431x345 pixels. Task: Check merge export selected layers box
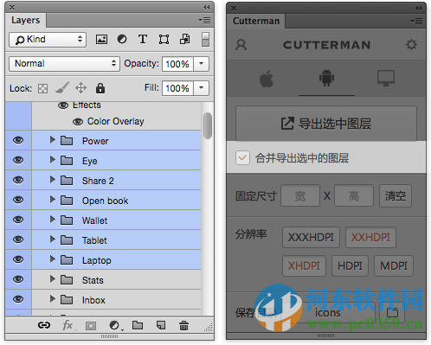(242, 157)
